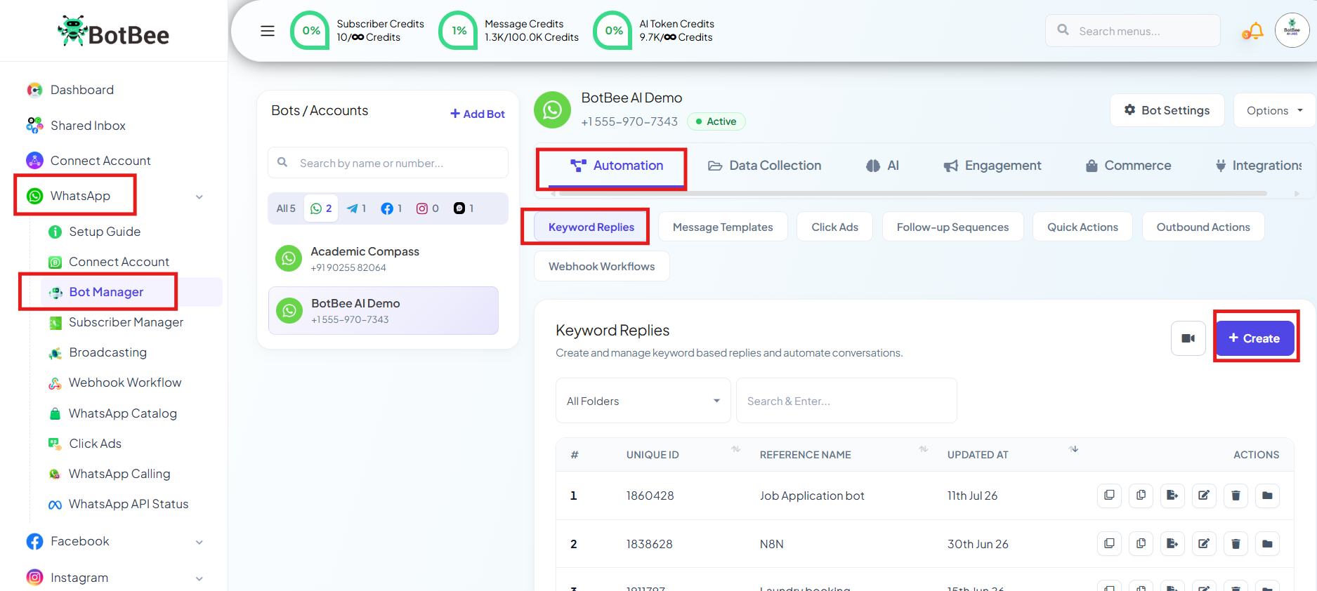1317x591 pixels.
Task: Click the Add Bot link
Action: pos(478,114)
